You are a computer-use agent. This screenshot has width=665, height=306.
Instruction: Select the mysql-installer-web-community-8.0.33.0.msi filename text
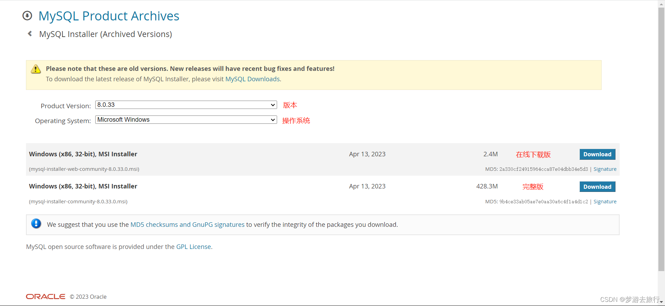[x=84, y=169]
